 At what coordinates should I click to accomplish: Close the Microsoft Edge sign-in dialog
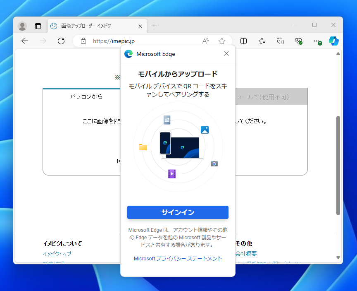pos(226,53)
